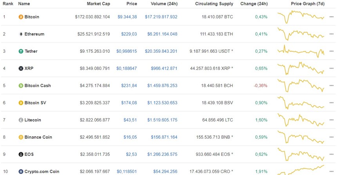Screen dimensions: 337x175
Task: Open the three-dot menu for Tether row
Action: 332,51
